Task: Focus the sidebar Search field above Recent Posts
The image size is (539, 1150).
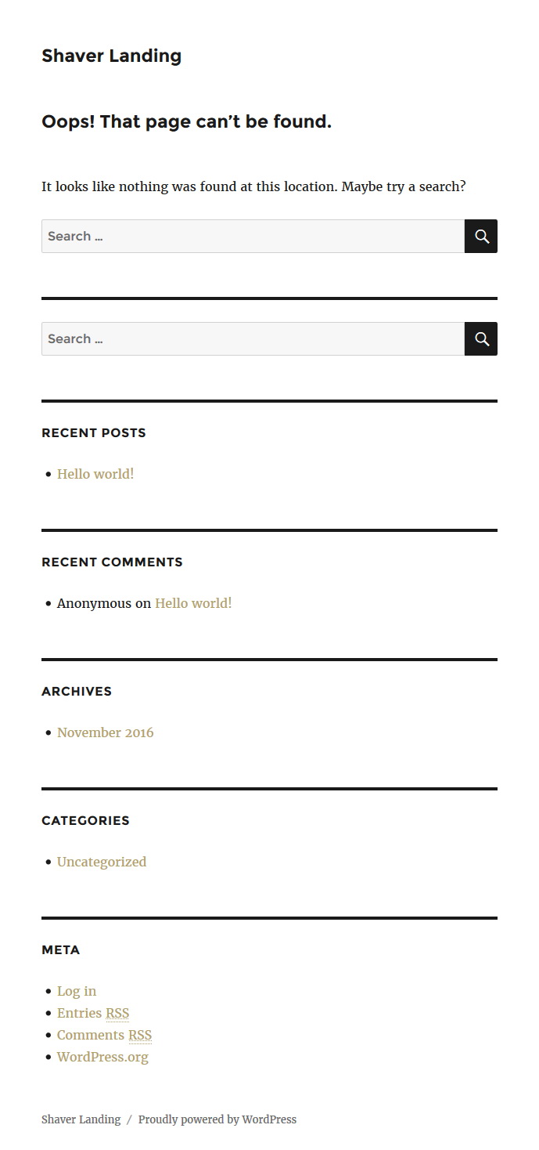Action: pyautogui.click(x=253, y=338)
